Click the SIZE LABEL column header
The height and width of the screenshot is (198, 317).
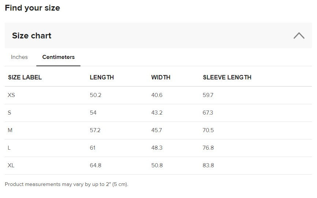coord(25,77)
